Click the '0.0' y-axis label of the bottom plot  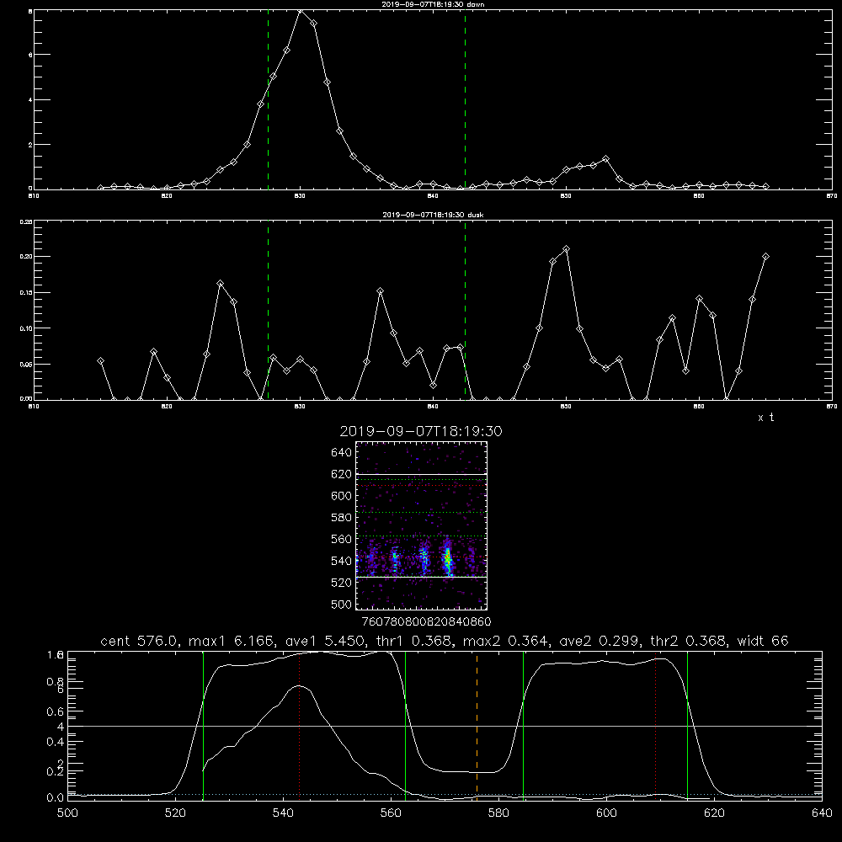[55, 798]
